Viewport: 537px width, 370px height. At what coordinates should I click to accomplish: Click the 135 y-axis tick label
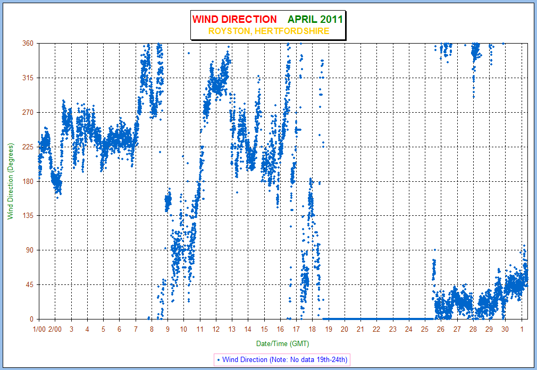(28, 216)
